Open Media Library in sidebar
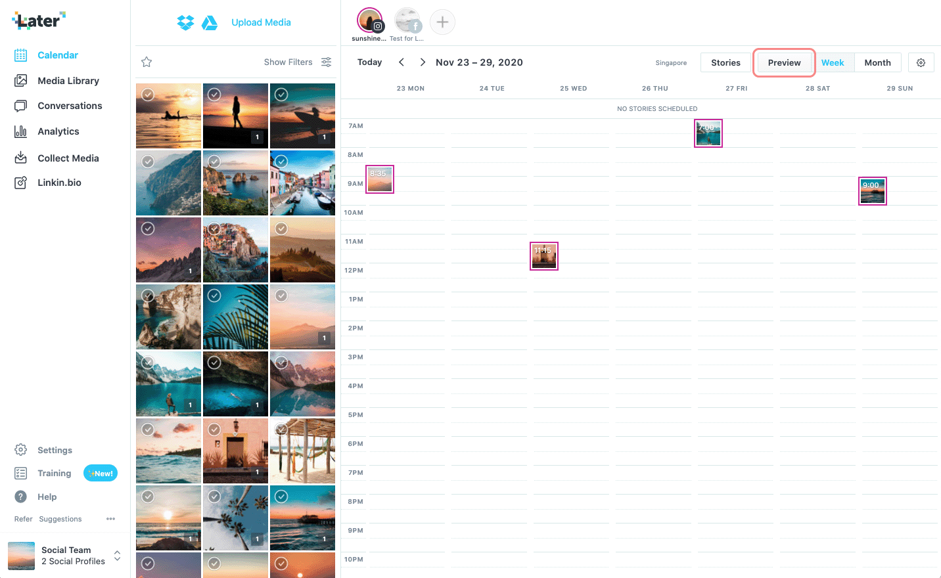The width and height of the screenshot is (941, 578). [x=68, y=81]
